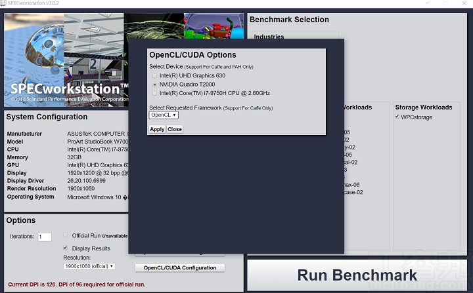Minimize the SPECworkstation window
This screenshot has height=293, width=473.
[428, 3]
